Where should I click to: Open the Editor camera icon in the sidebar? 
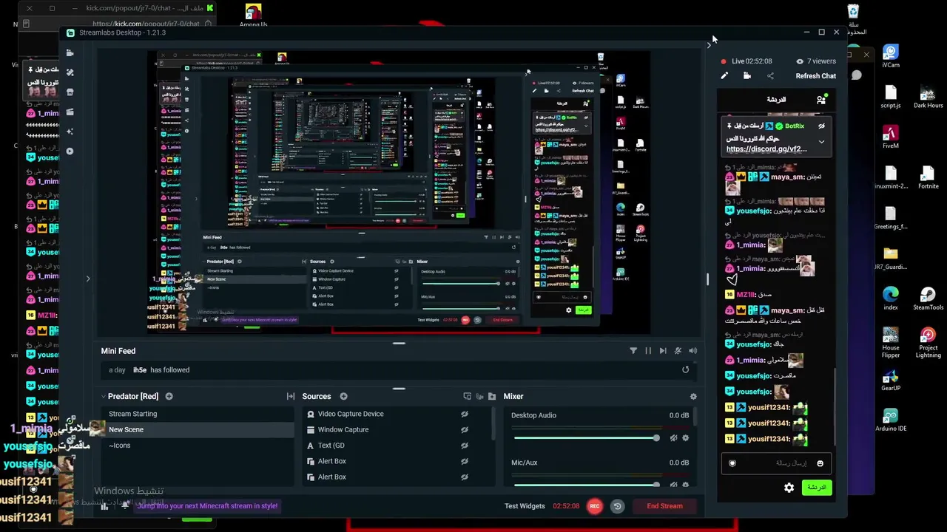[70, 53]
